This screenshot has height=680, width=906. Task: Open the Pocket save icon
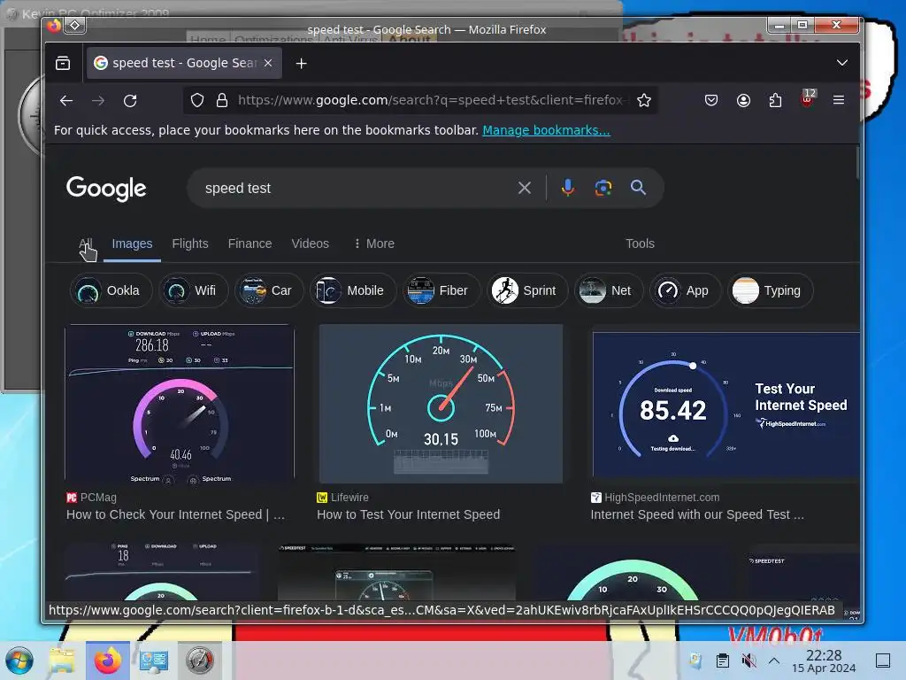(711, 101)
